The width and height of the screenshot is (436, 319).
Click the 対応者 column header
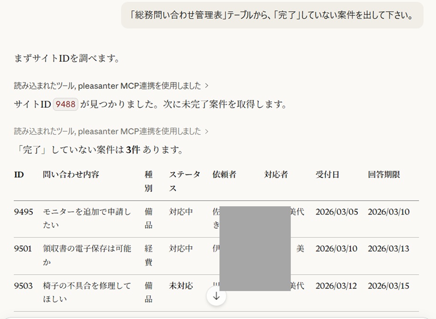276,175
